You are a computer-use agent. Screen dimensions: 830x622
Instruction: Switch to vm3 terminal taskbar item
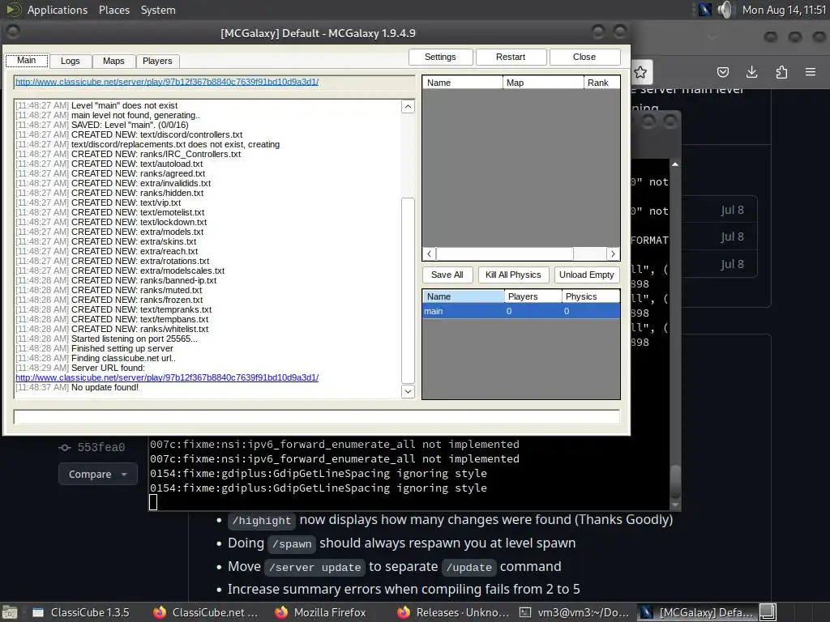pos(574,612)
